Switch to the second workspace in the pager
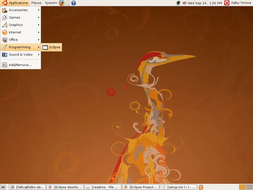 (249, 187)
